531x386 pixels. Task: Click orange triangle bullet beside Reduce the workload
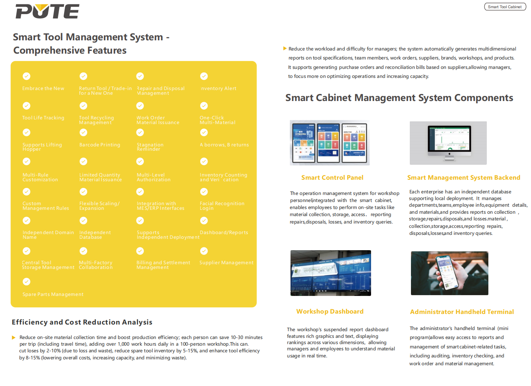(285, 49)
